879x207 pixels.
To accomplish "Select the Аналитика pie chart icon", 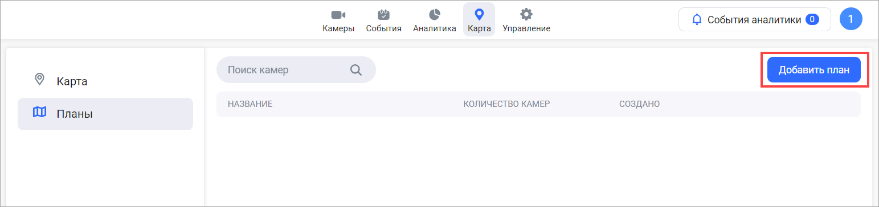I will [x=435, y=14].
